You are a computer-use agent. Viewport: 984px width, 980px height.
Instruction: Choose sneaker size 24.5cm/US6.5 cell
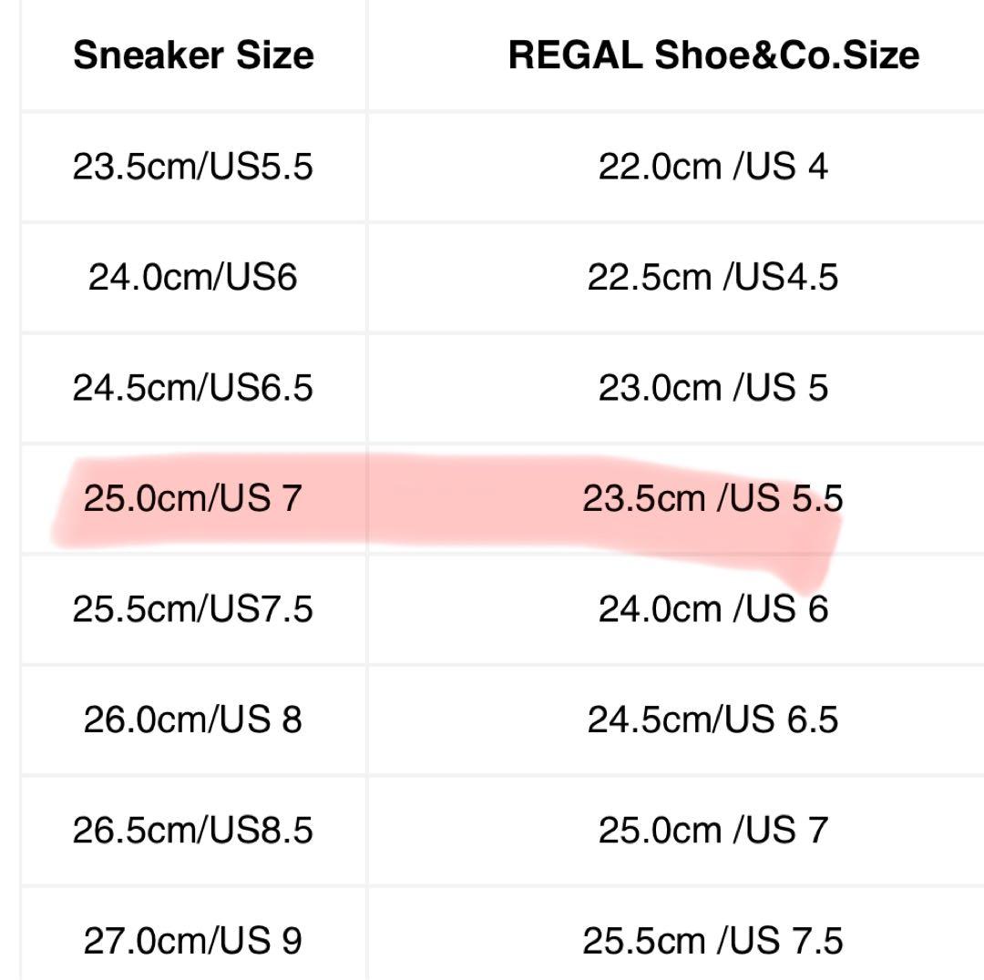pos(193,388)
